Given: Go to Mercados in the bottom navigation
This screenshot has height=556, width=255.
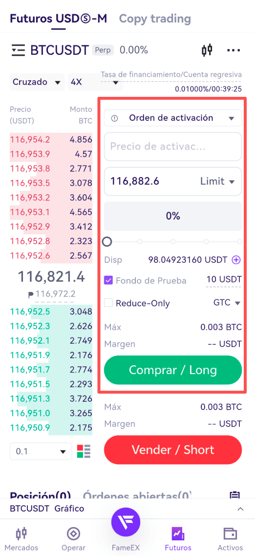Looking at the screenshot, I should pyautogui.click(x=22, y=539).
